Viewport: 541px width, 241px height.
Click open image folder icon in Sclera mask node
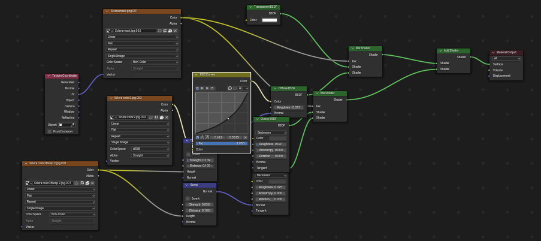(170, 31)
